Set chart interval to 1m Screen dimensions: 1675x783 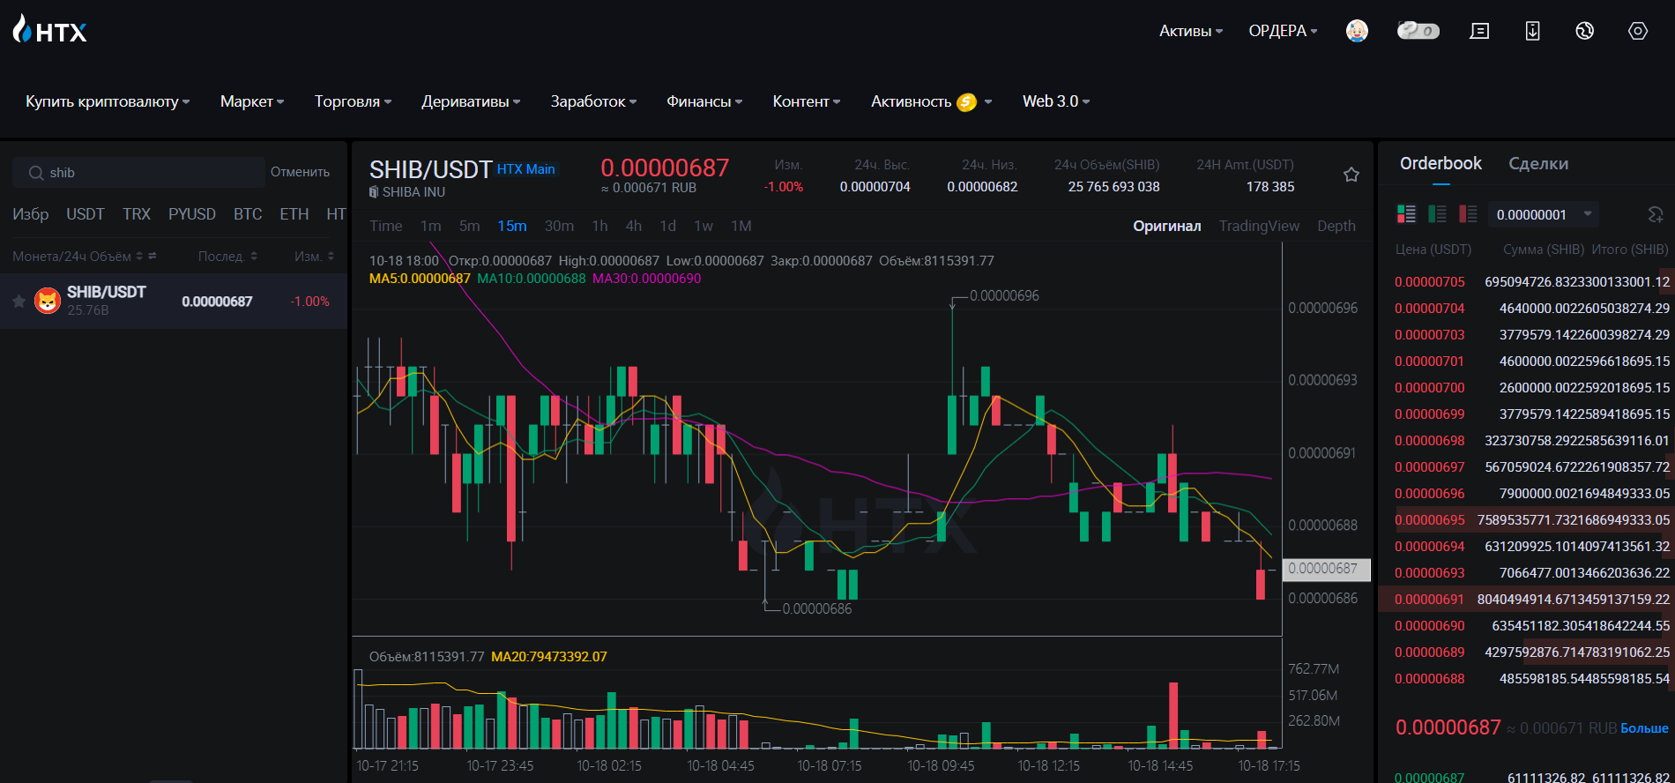click(431, 227)
